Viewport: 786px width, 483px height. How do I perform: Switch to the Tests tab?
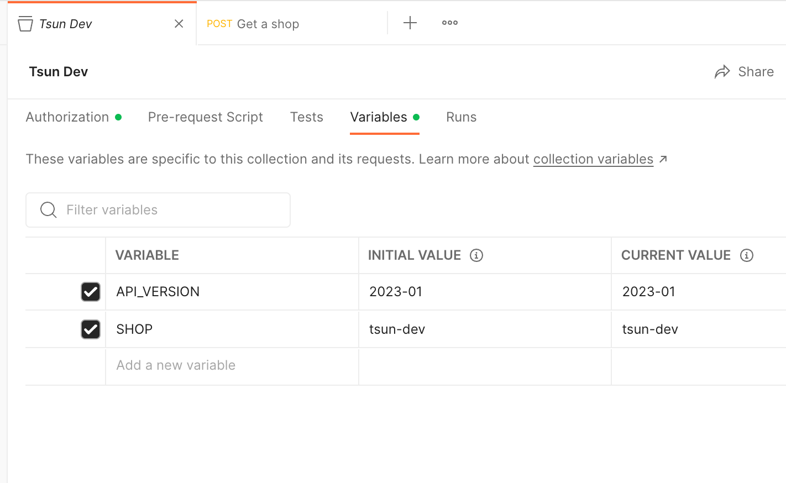(307, 117)
